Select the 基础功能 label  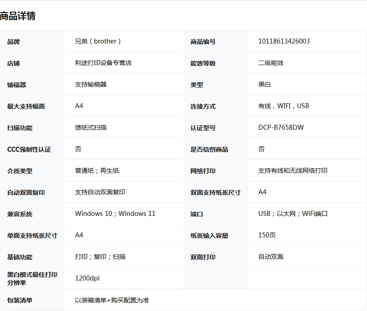(x=20, y=257)
